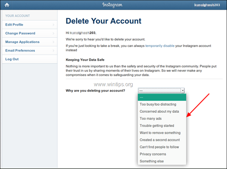
Task: Open Manage Applications page
Action: pyautogui.click(x=30, y=42)
